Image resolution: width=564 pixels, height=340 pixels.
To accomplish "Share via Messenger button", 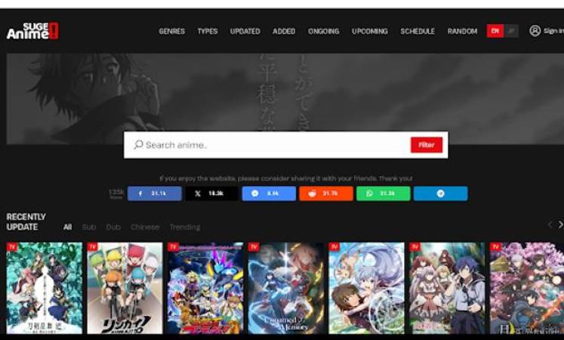I will tap(269, 193).
